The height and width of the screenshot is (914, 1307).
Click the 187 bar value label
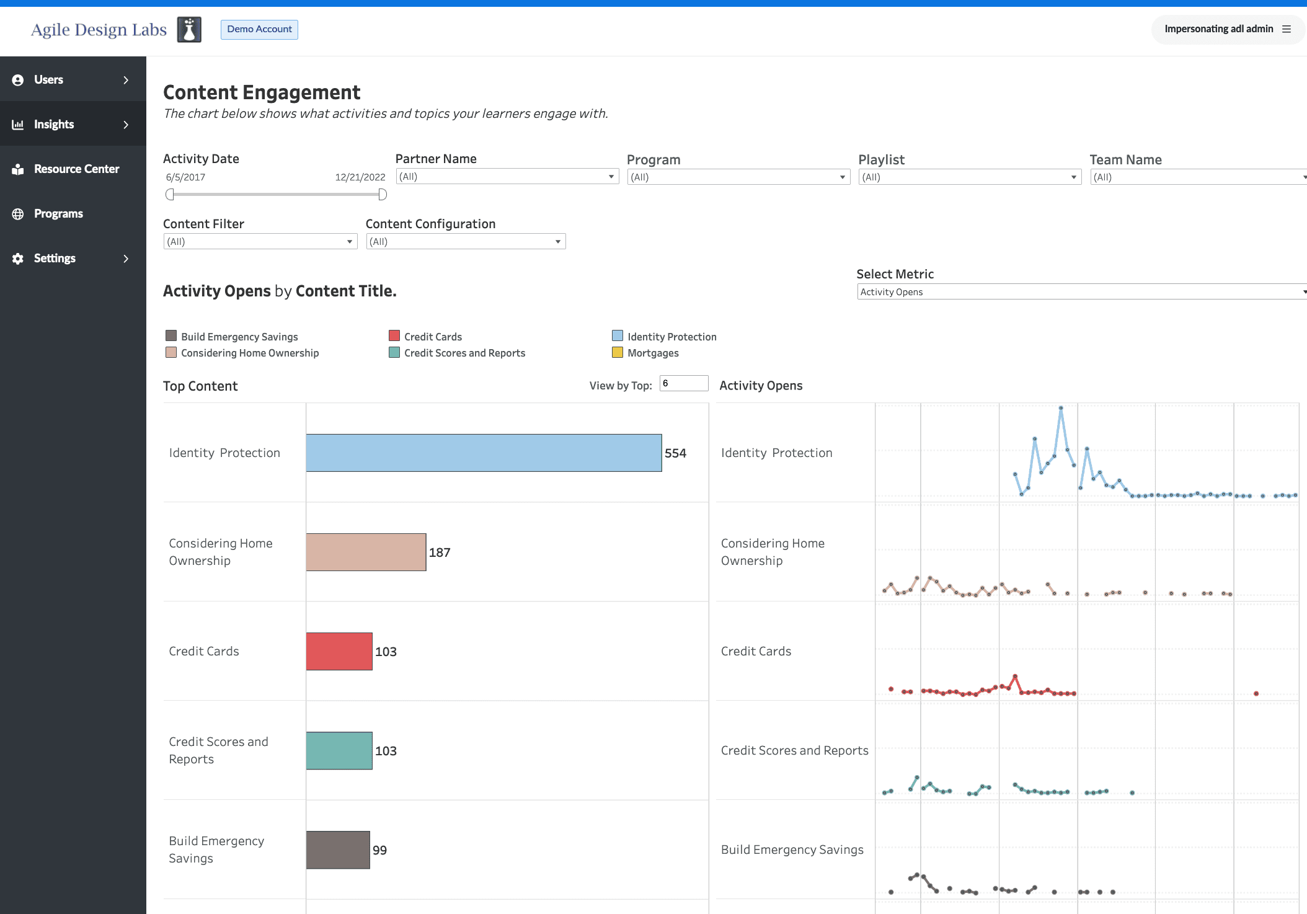tap(440, 552)
